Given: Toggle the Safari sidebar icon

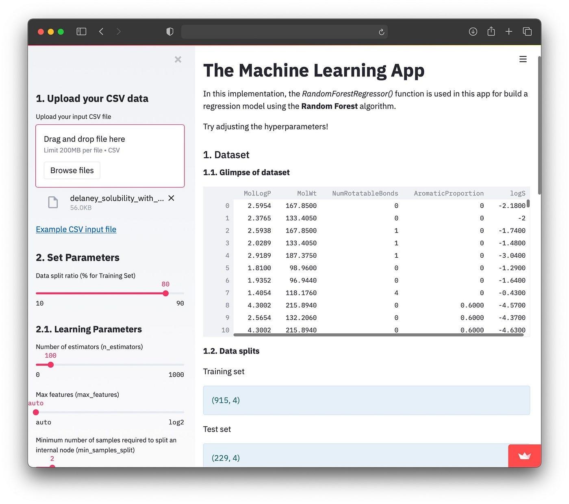Looking at the screenshot, I should click(x=81, y=31).
